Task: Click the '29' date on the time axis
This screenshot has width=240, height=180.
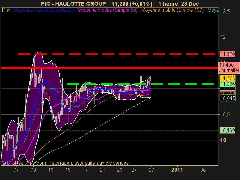Action: pos(151,170)
